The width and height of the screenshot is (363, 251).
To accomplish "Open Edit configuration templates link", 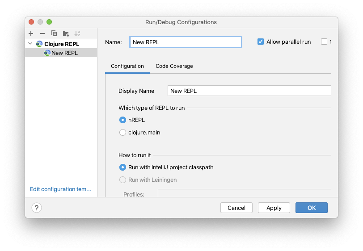I will pos(61,189).
